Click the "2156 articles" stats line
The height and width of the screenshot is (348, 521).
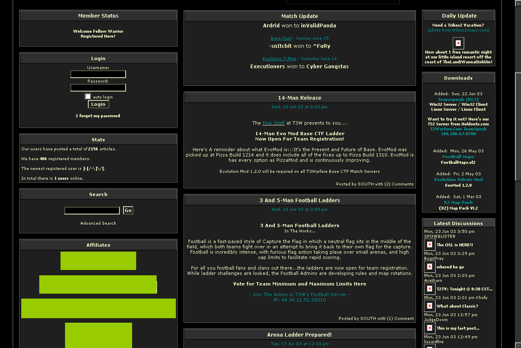click(69, 149)
